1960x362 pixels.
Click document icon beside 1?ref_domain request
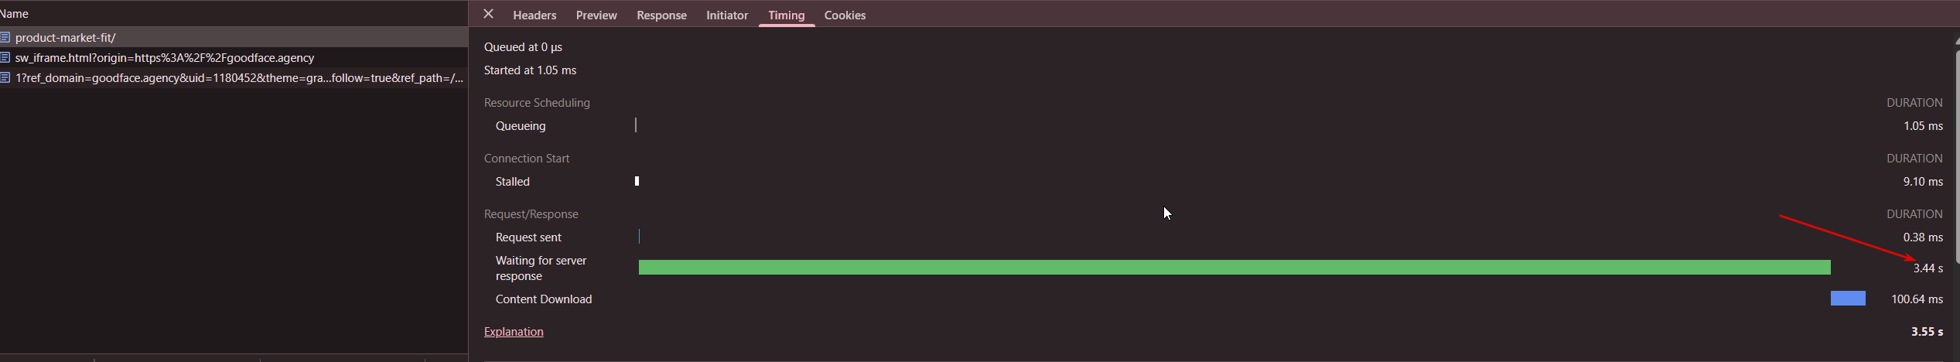(5, 77)
